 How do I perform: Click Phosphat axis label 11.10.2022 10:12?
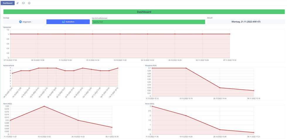coord(152,98)
